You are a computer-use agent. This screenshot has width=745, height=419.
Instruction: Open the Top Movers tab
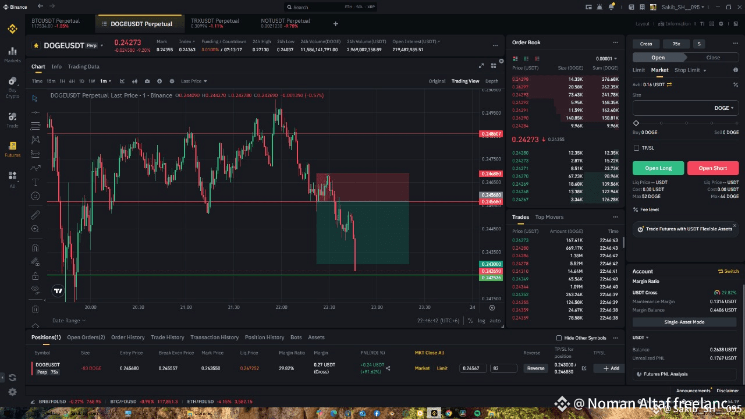tap(549, 217)
